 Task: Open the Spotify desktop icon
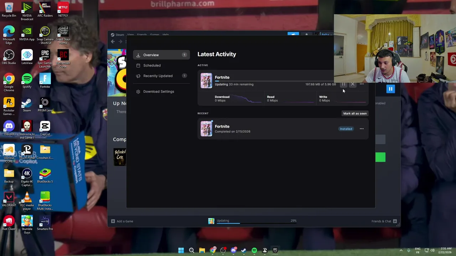[x=27, y=81]
